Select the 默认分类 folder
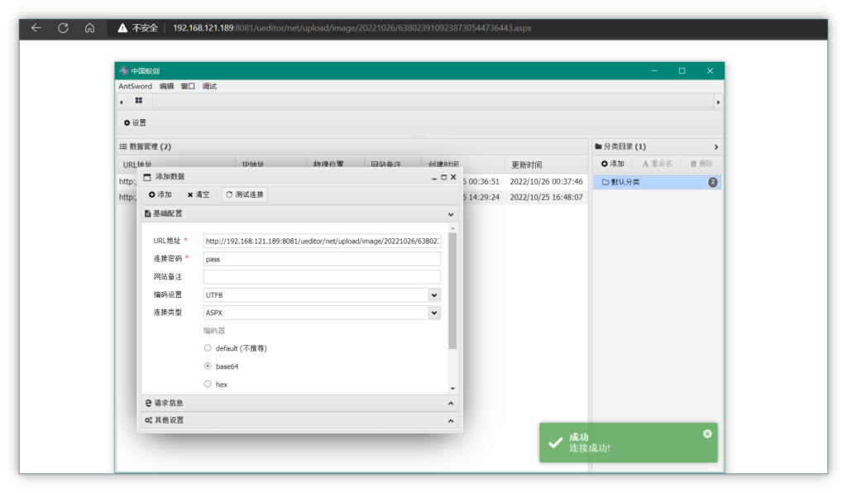This screenshot has width=847, height=493. (x=658, y=183)
